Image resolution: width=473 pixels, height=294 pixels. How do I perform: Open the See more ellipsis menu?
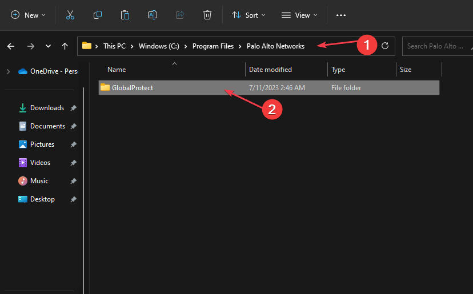point(341,15)
